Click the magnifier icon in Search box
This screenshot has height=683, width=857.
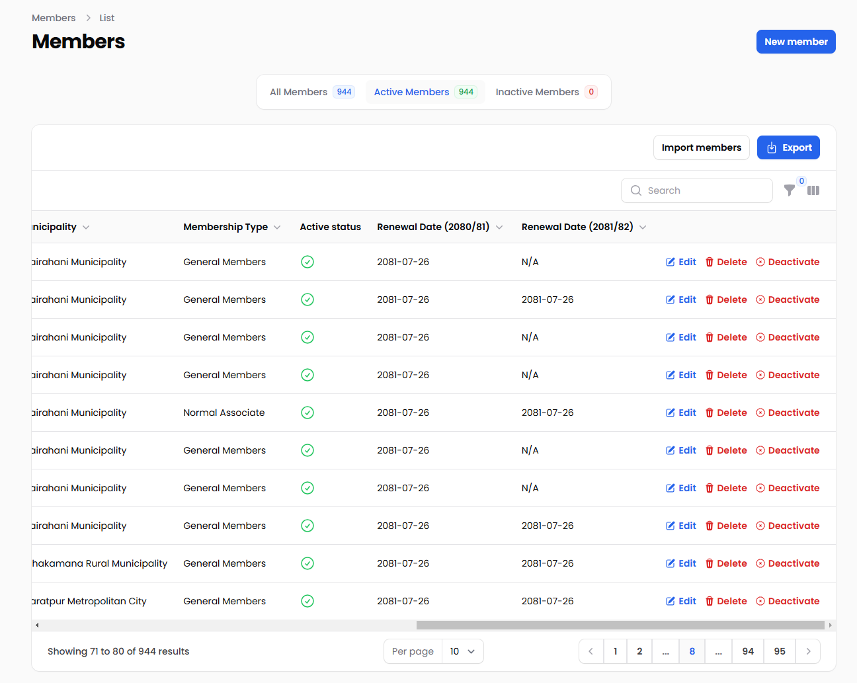[x=636, y=190]
